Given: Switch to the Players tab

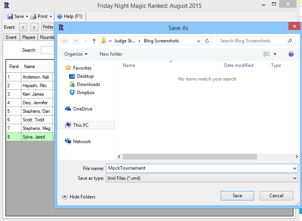Looking at the screenshot, I should click(29, 37).
